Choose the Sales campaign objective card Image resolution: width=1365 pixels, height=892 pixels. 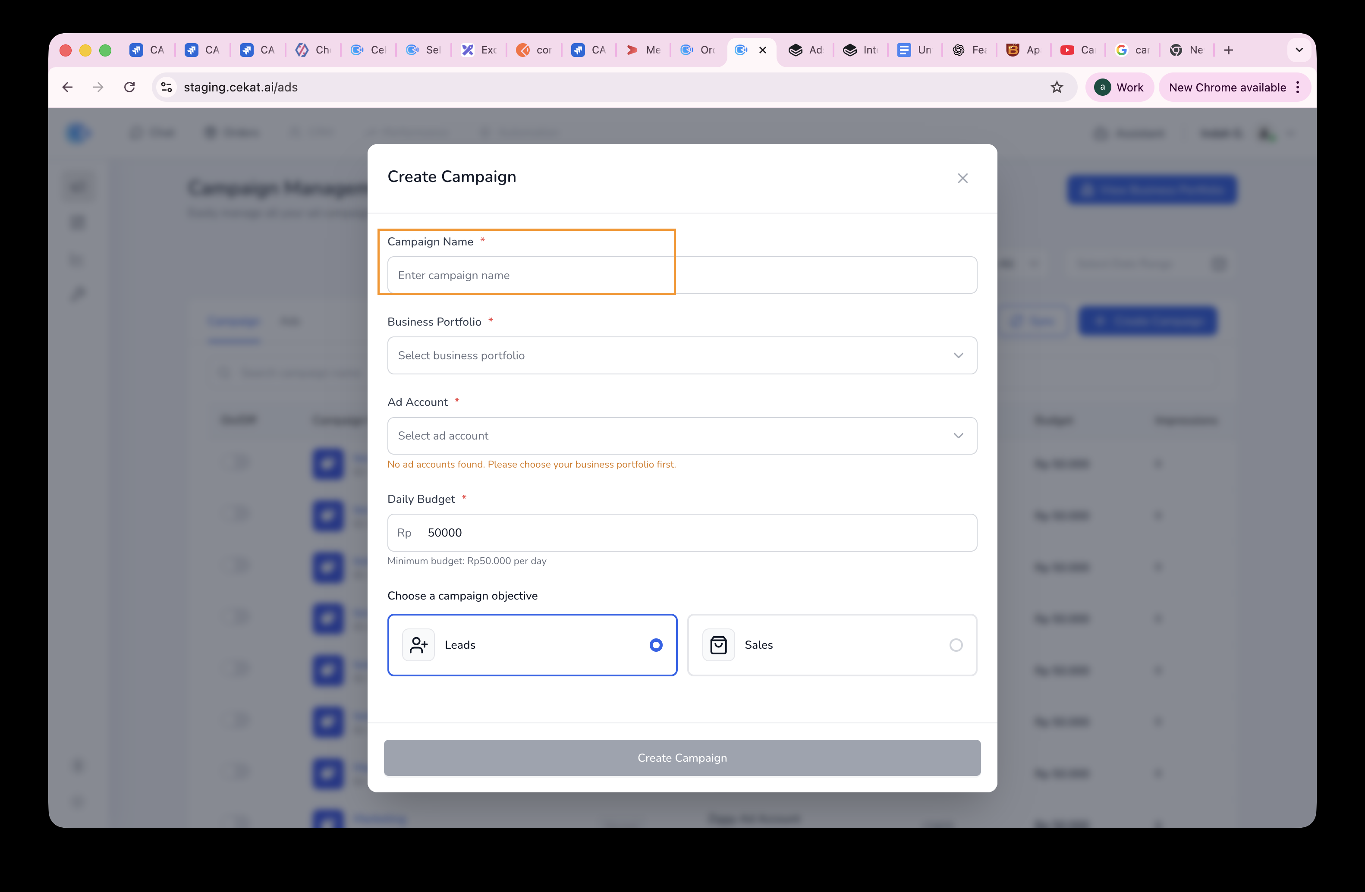832,645
